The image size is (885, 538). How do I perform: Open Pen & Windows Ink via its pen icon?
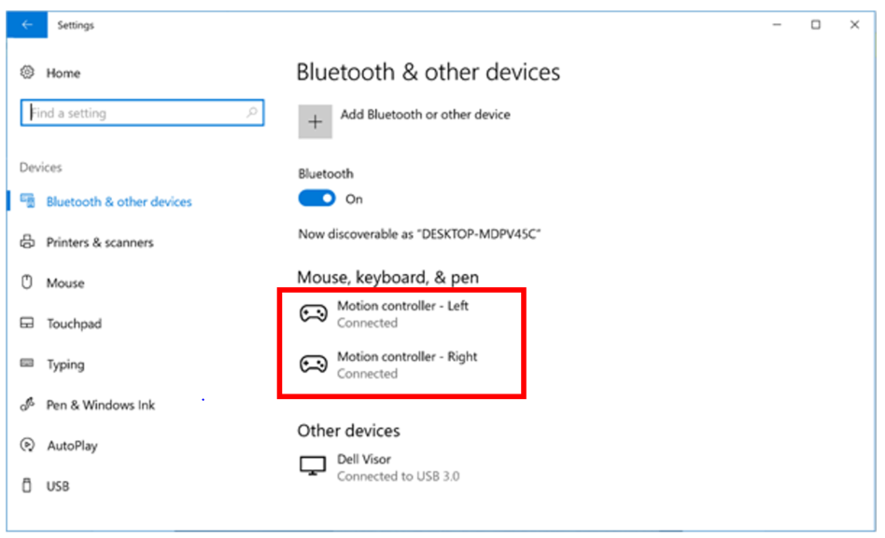coord(28,405)
